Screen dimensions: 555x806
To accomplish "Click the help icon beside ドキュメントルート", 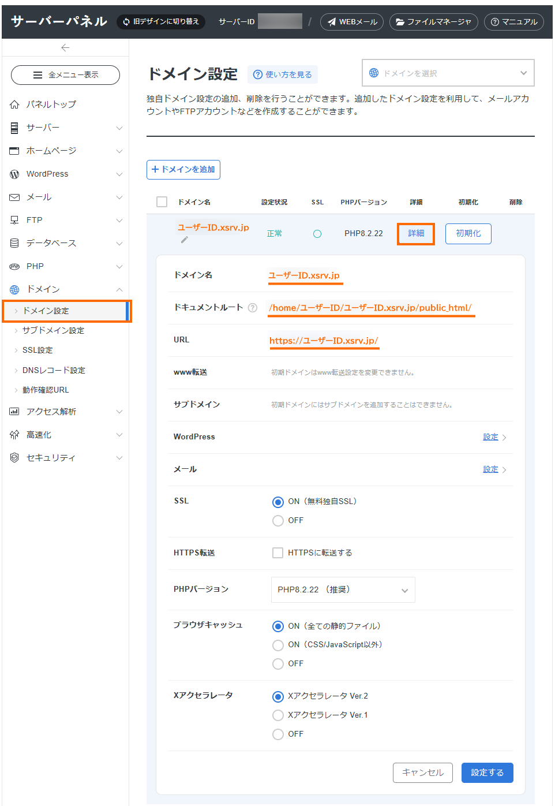I will coord(253,308).
